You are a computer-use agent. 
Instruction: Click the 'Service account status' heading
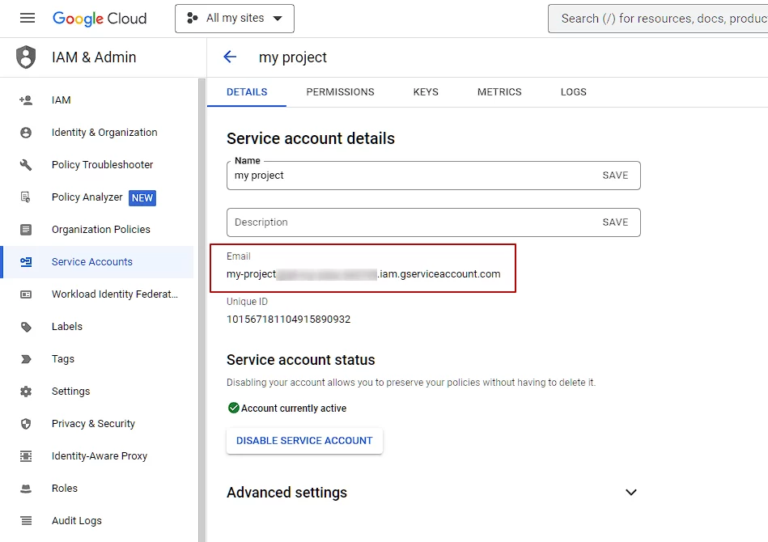[301, 360]
